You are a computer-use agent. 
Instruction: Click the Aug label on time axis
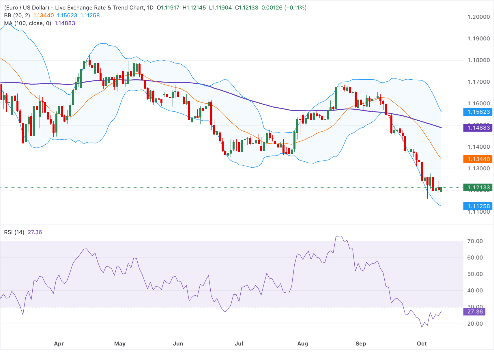[303, 343]
